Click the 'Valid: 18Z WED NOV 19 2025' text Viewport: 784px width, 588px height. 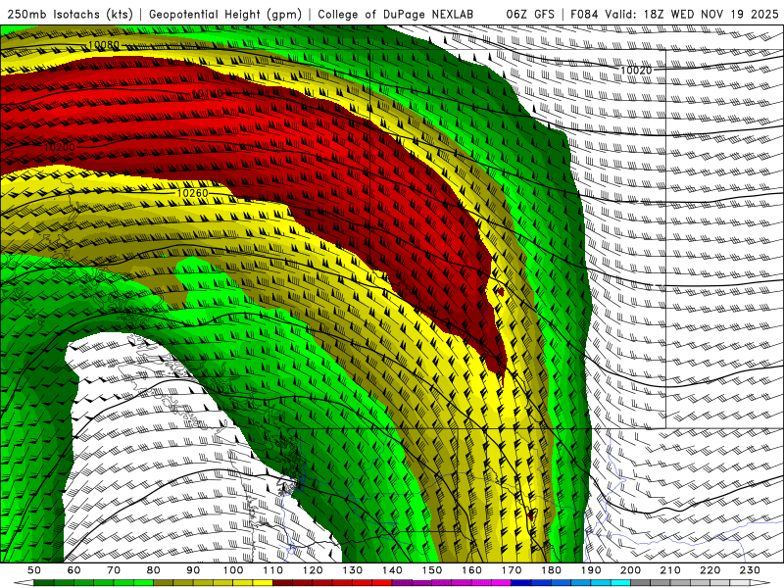(x=692, y=15)
